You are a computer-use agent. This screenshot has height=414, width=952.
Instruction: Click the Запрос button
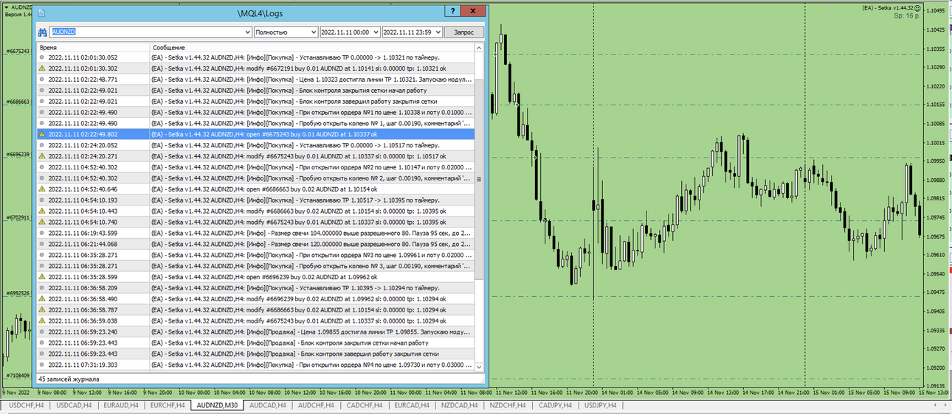pyautogui.click(x=464, y=32)
